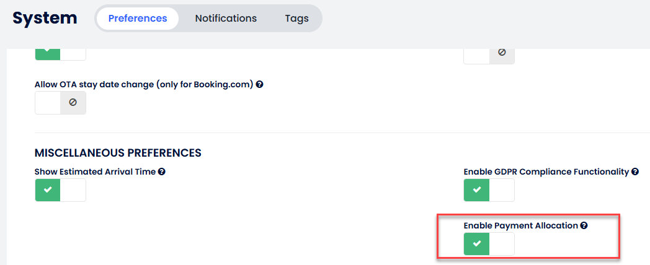Image resolution: width=650 pixels, height=265 pixels.
Task: Click the Allow OTA stay date change label
Action: coord(144,84)
